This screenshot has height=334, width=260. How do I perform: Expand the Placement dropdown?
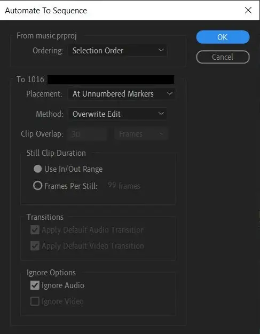pyautogui.click(x=122, y=94)
